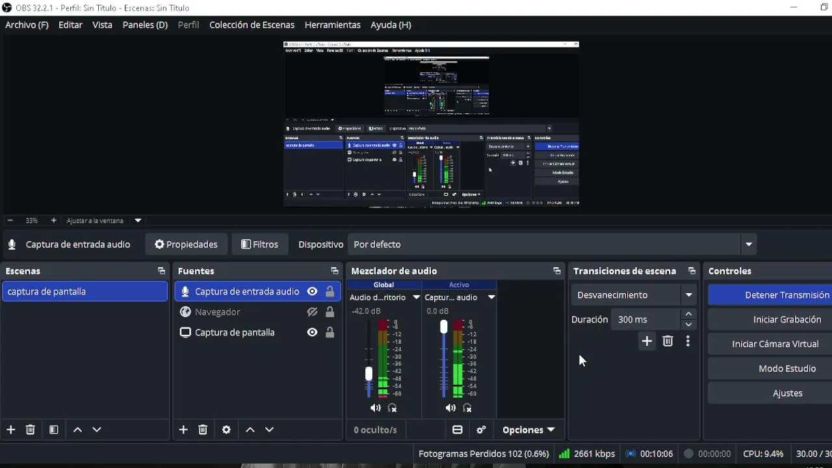Open Colección de Escenas menu
This screenshot has width=832, height=468.
[252, 25]
